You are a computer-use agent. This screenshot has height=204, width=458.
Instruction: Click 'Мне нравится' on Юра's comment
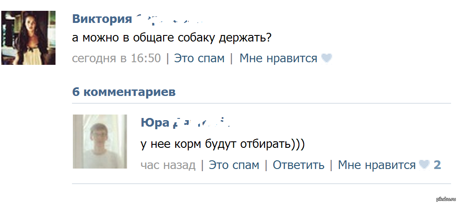pos(376,165)
